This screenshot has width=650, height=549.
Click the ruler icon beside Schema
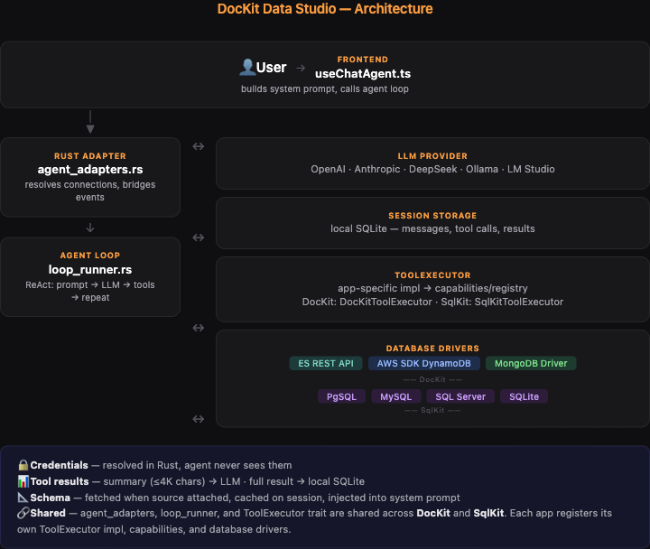(23, 498)
